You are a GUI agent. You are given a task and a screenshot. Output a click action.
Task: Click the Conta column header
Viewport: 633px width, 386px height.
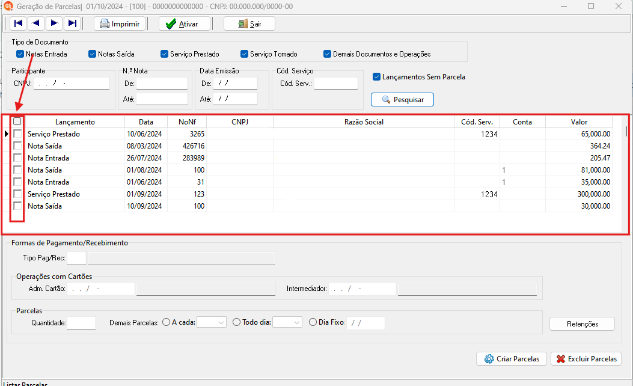pyautogui.click(x=522, y=122)
